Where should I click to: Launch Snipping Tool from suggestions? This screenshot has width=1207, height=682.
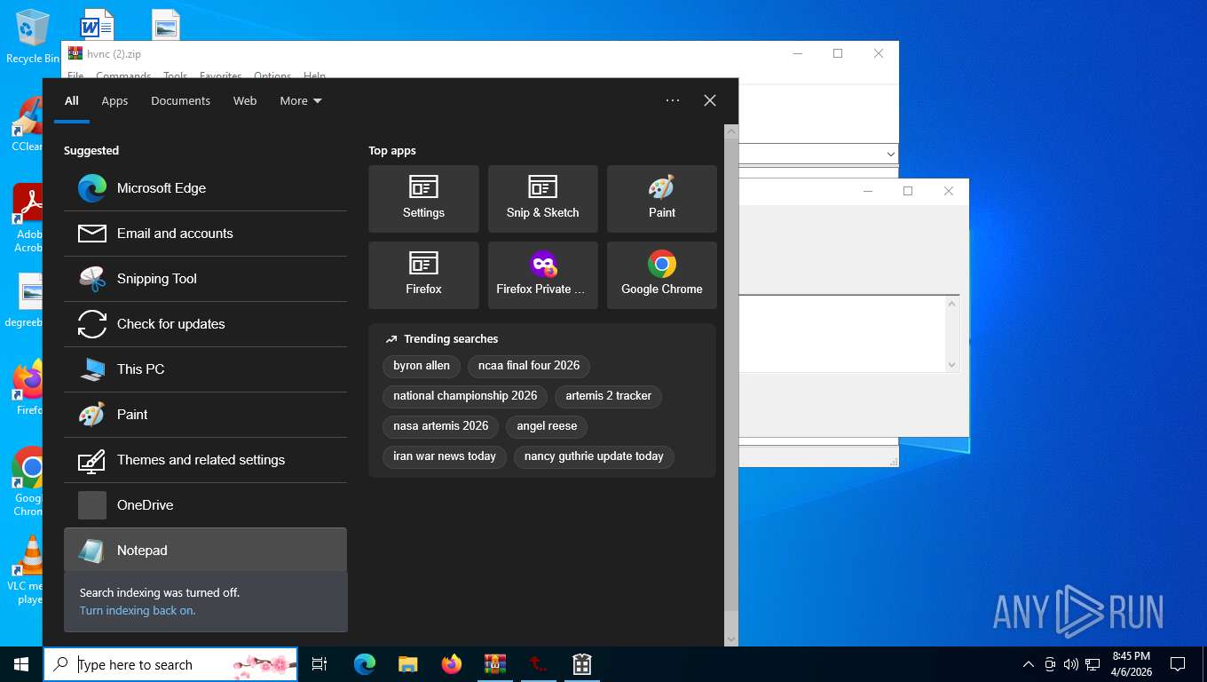(205, 279)
